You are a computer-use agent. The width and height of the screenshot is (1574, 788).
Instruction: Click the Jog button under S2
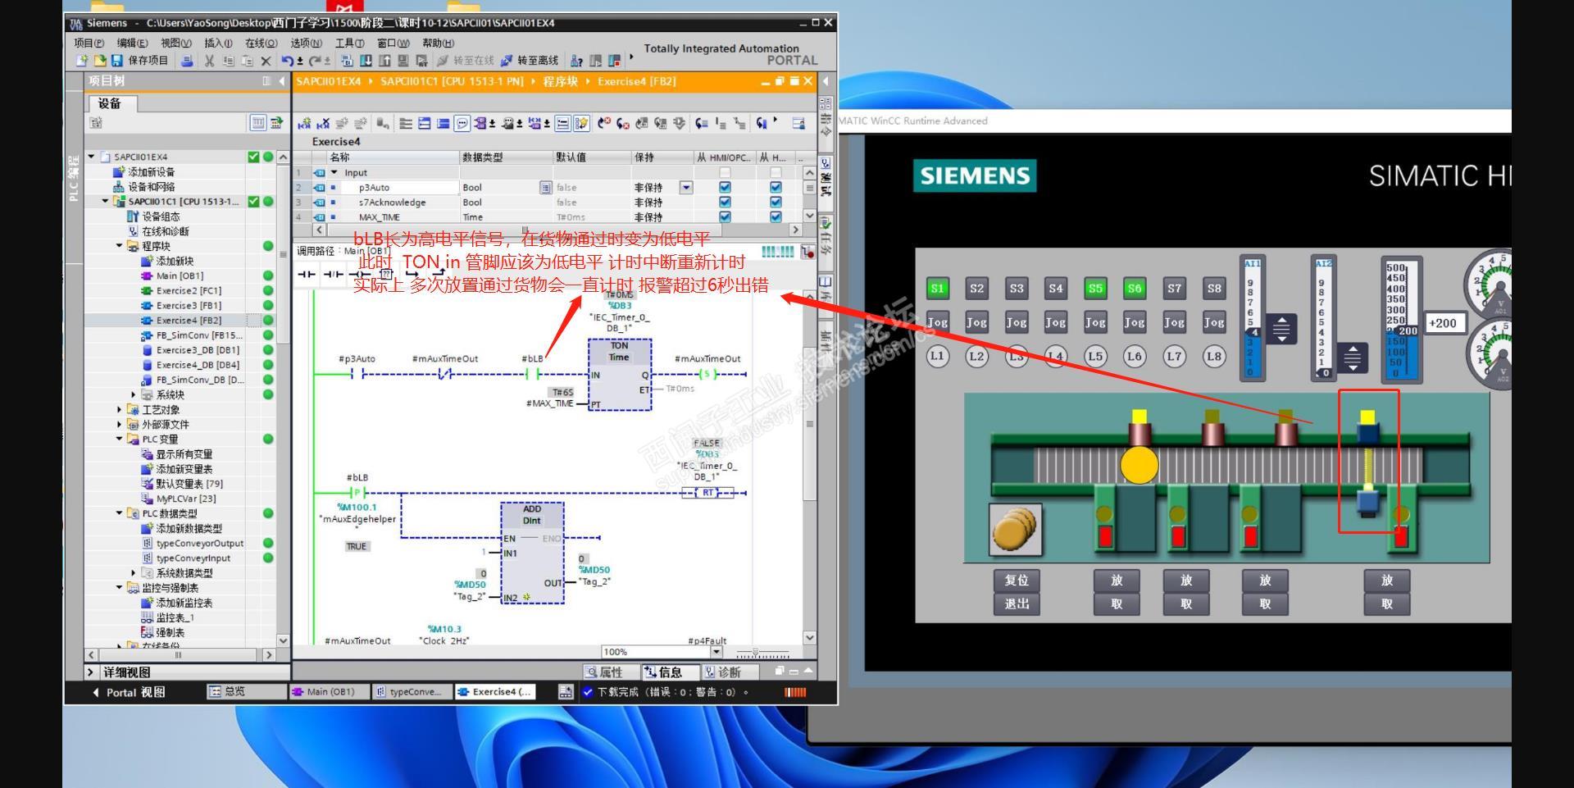(976, 322)
